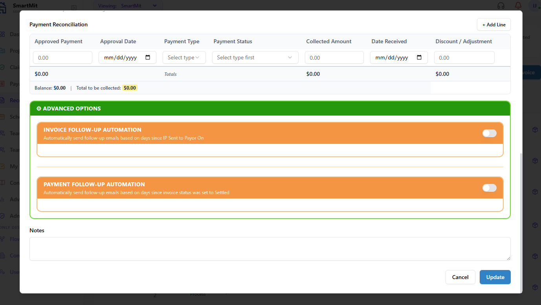
Task: Click the sidebar collapse icon near SmartMit
Action: pyautogui.click(x=74, y=8)
